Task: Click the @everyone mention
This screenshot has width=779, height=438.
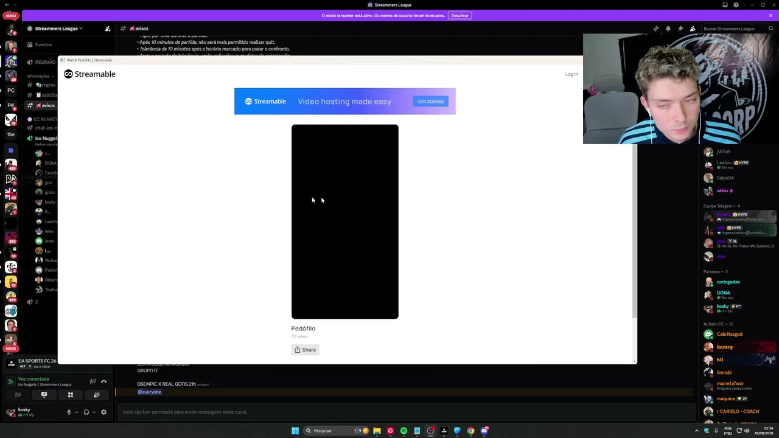Action: click(x=150, y=392)
